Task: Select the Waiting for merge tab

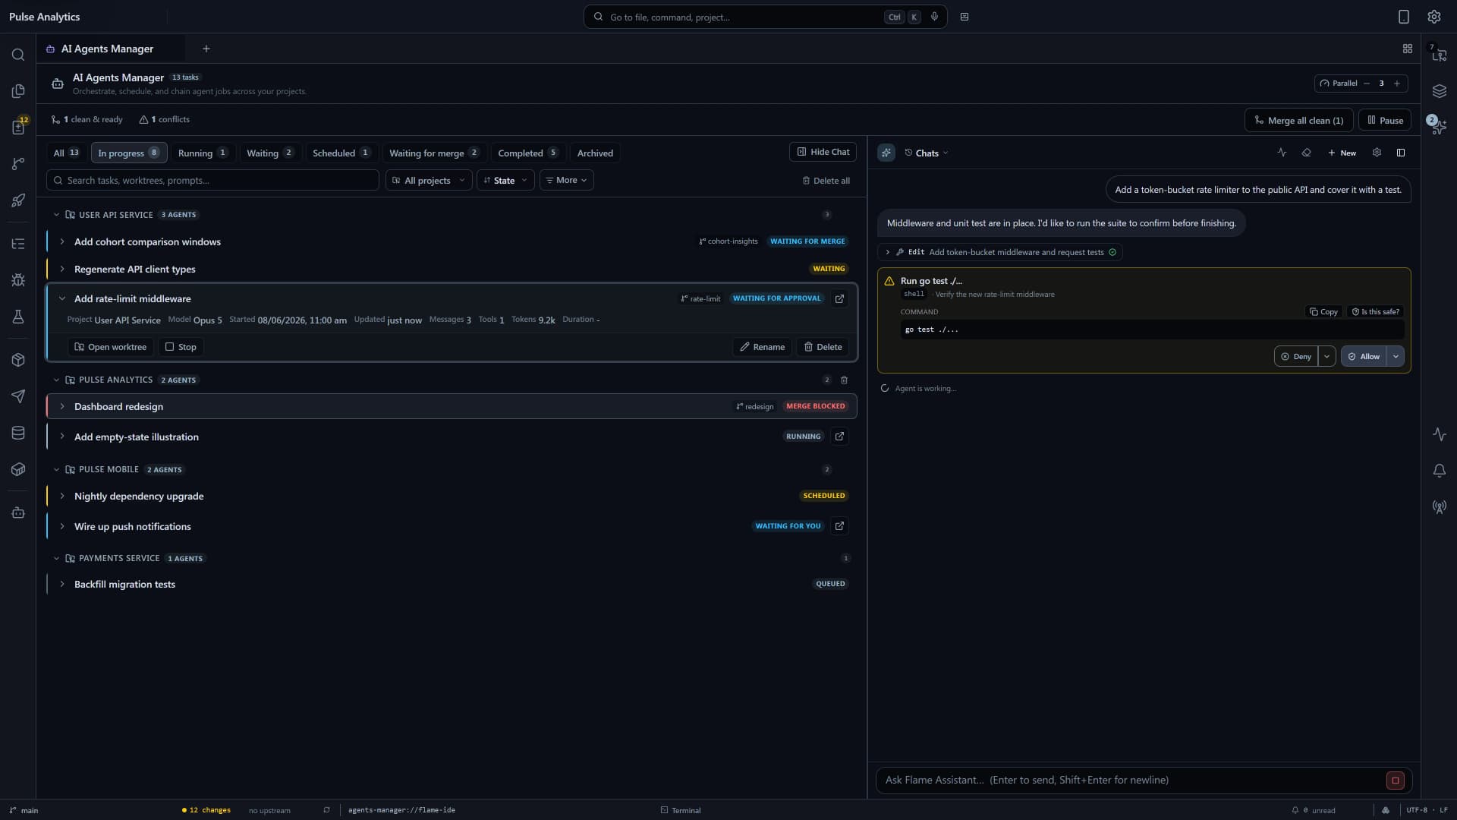Action: coord(434,153)
